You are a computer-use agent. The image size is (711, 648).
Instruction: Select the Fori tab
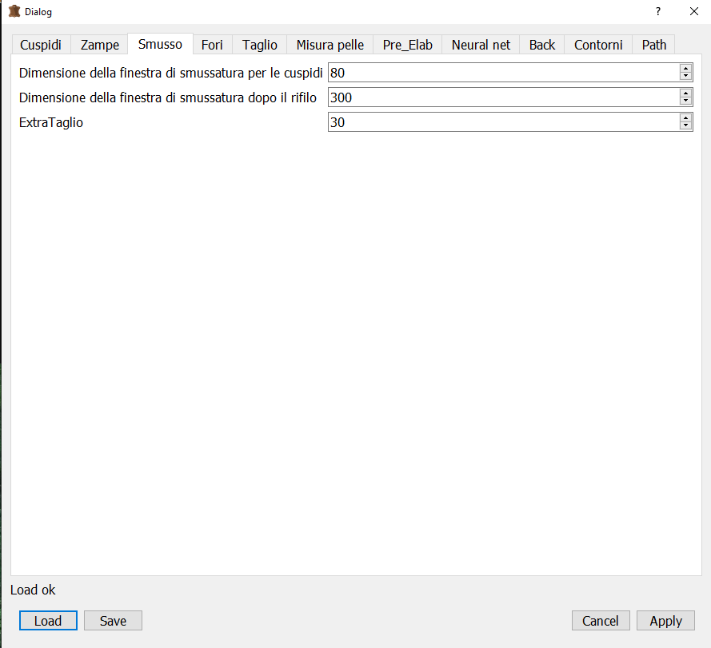point(212,45)
